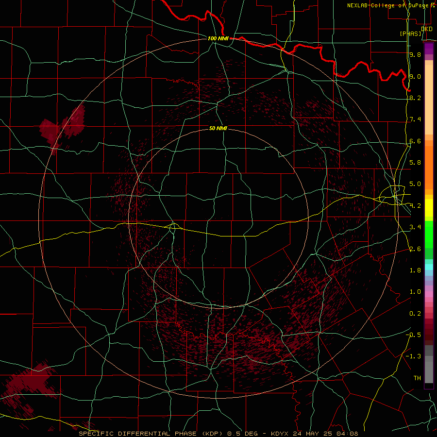Screen dimensions: 437x437
Task: Click the 9.0 value on color scale
Action: (415, 76)
